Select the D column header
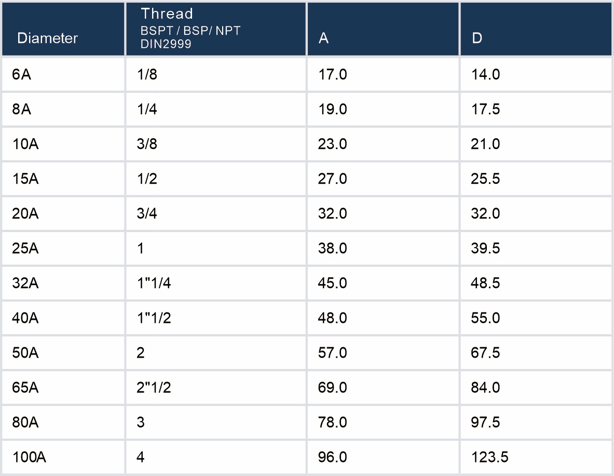Viewport: 614px width, 476px height. click(477, 38)
